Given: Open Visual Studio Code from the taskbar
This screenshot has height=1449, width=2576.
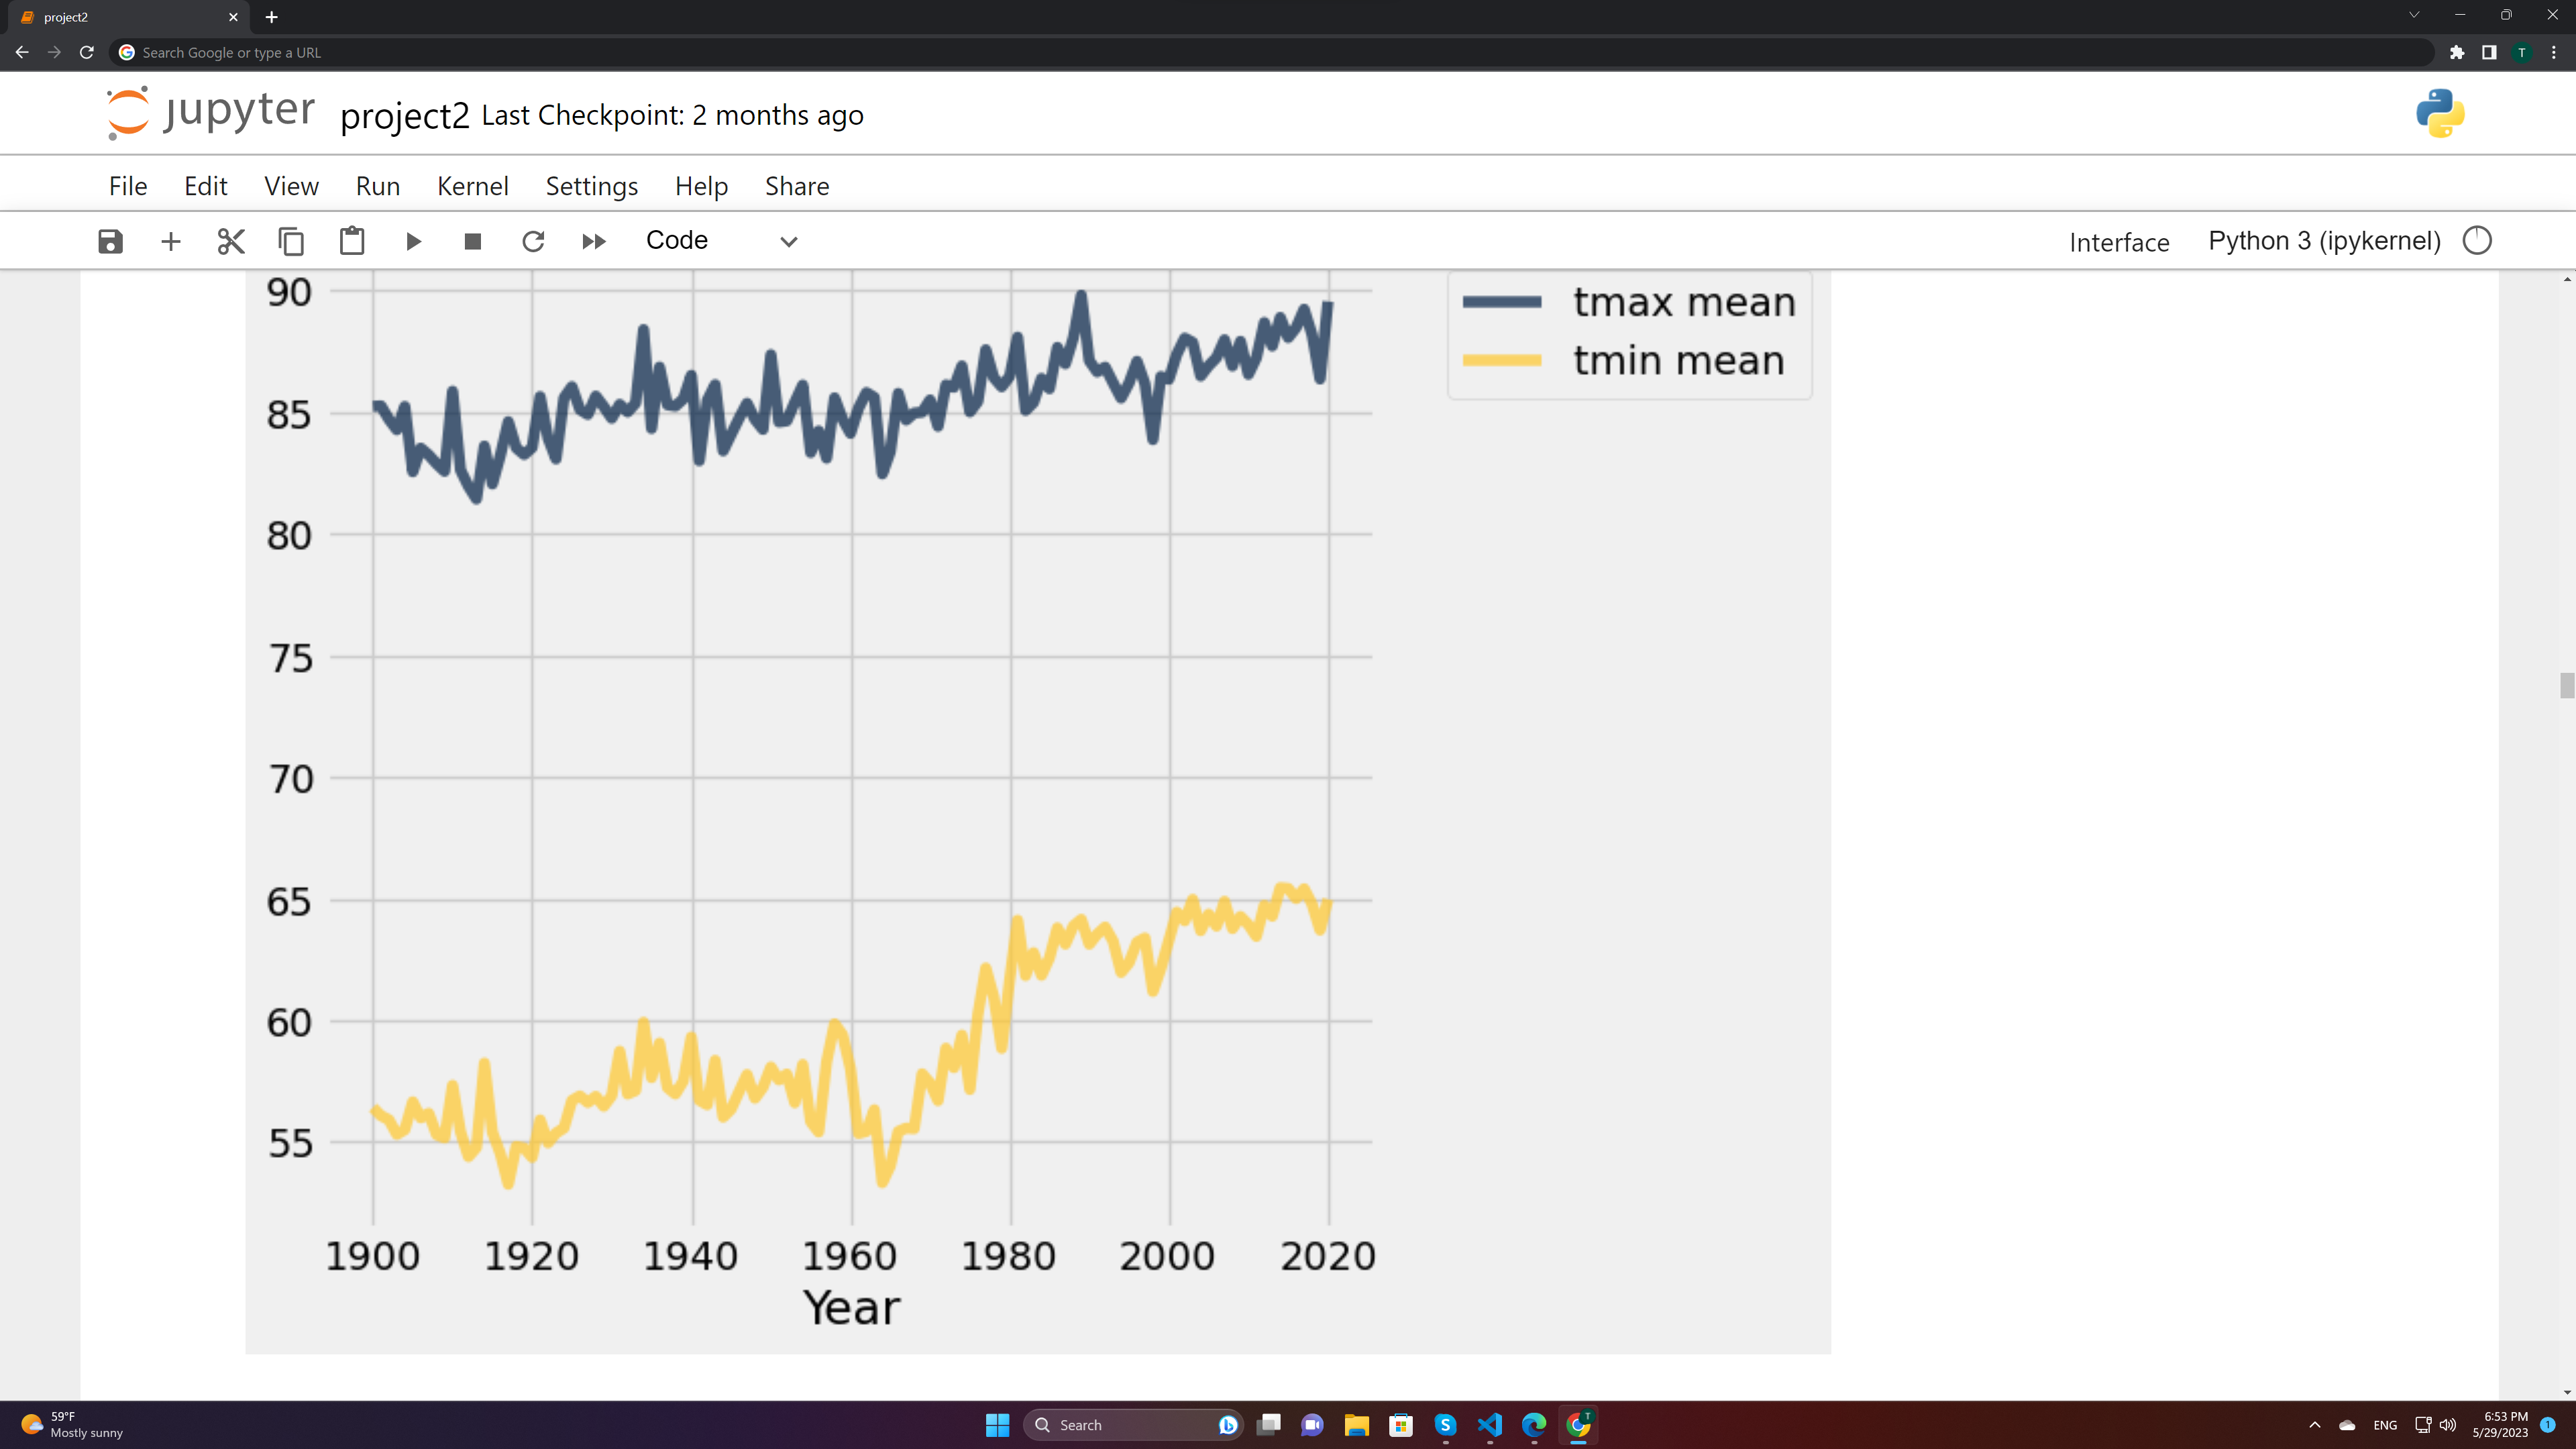Looking at the screenshot, I should coord(1489,1424).
